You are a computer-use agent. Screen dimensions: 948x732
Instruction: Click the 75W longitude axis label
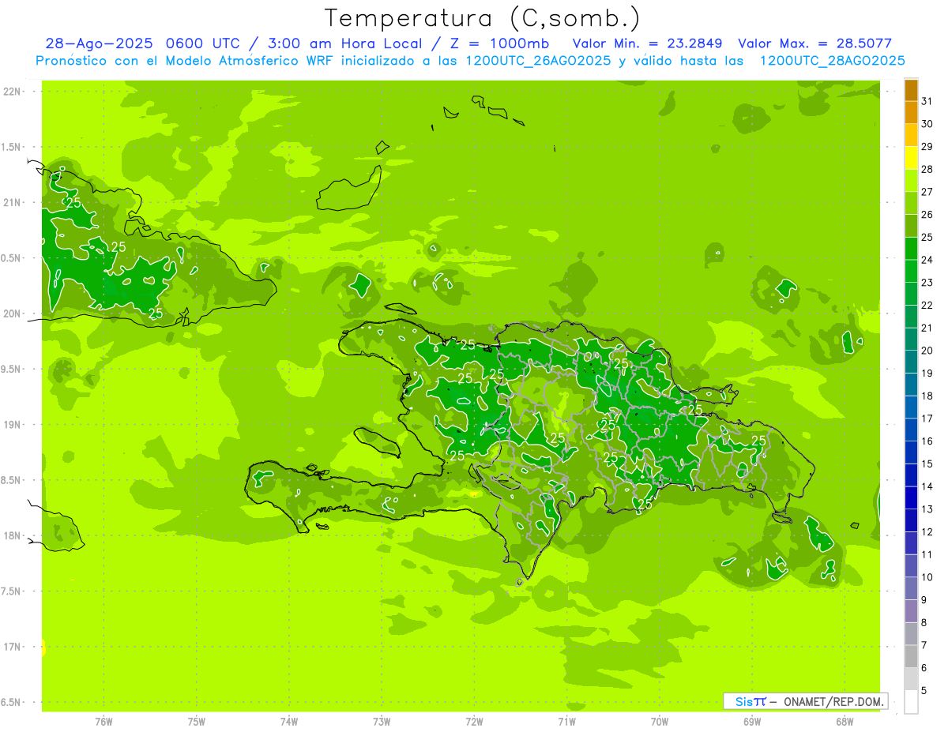coord(197,721)
